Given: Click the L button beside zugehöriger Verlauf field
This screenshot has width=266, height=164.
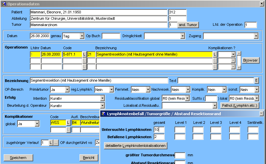Looking at the screenshot, I should click(51, 143).
